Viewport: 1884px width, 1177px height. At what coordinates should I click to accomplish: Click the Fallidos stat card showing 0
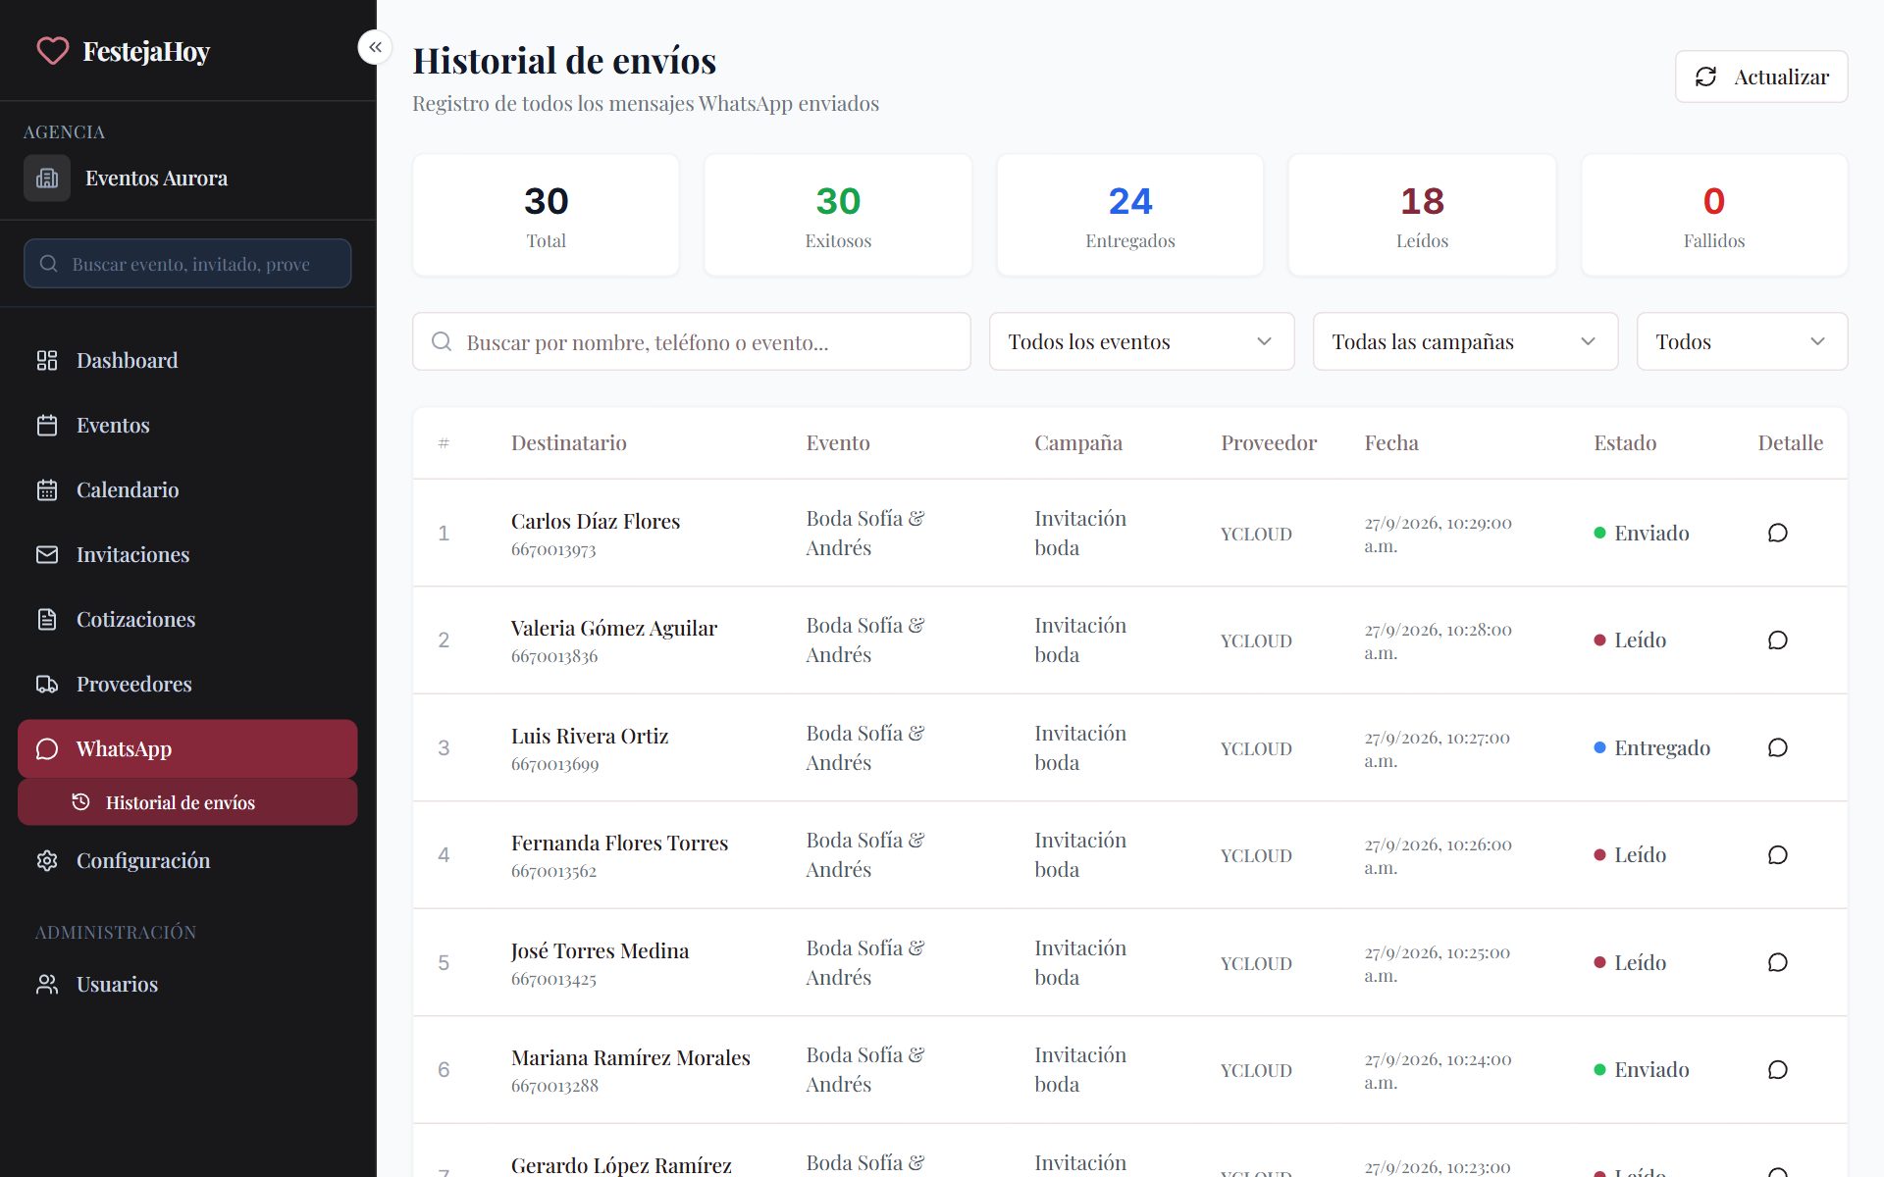tap(1713, 215)
